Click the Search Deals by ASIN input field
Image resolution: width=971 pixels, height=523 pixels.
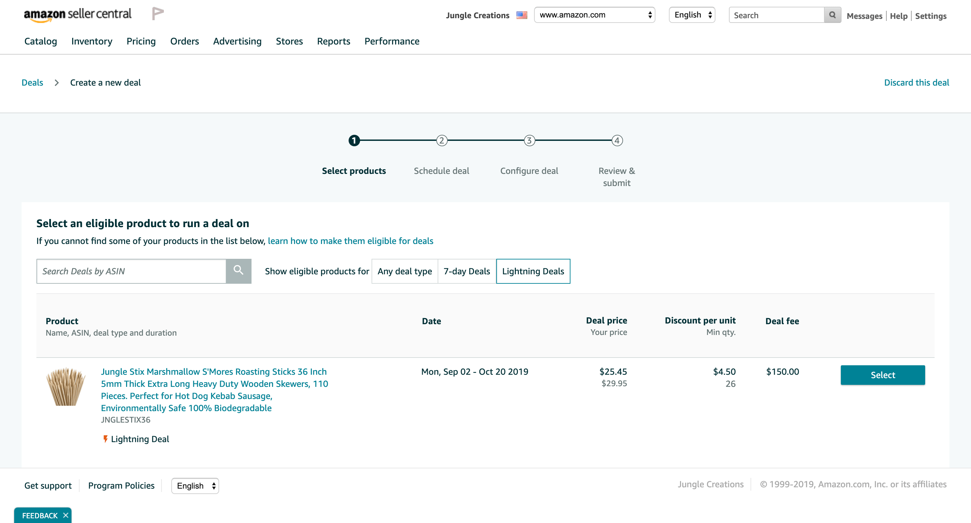131,271
